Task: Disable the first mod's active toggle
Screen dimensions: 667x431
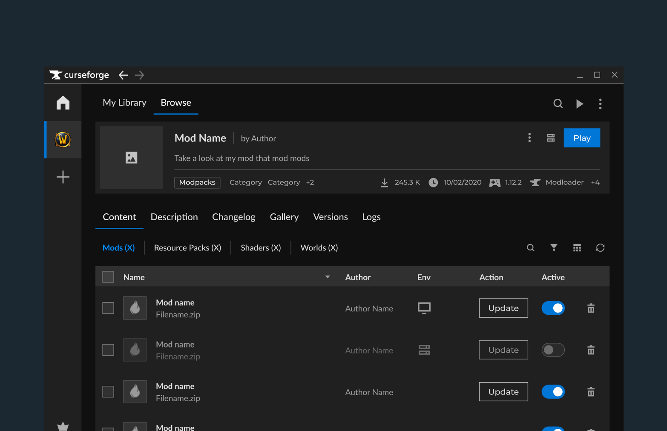Action: pos(553,308)
